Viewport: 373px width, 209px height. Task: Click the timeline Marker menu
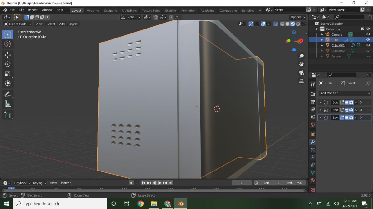[66, 183]
